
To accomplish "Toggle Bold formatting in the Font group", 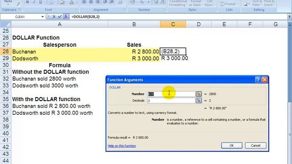I will coord(27,2).
